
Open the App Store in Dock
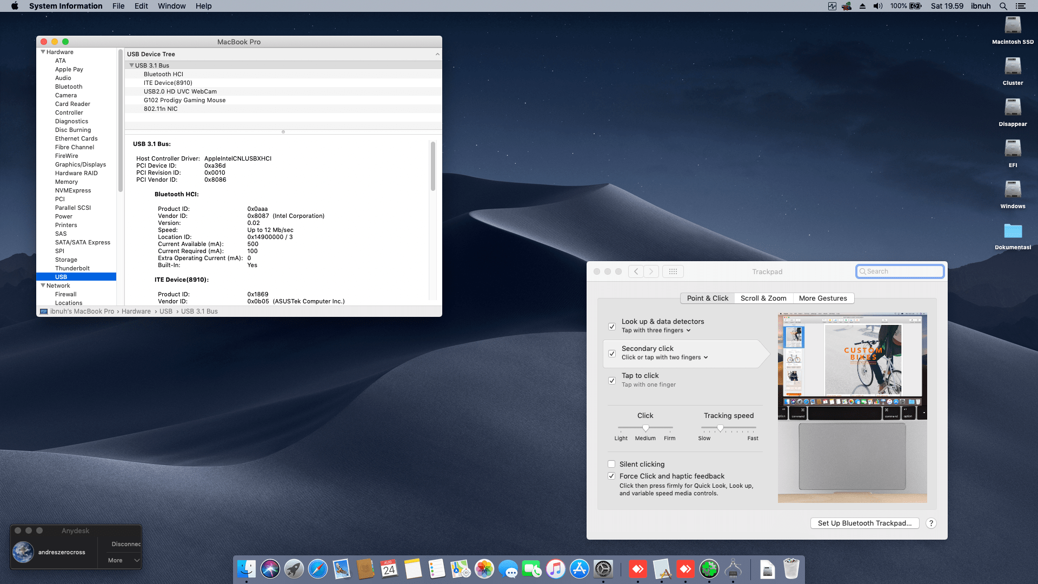(580, 569)
